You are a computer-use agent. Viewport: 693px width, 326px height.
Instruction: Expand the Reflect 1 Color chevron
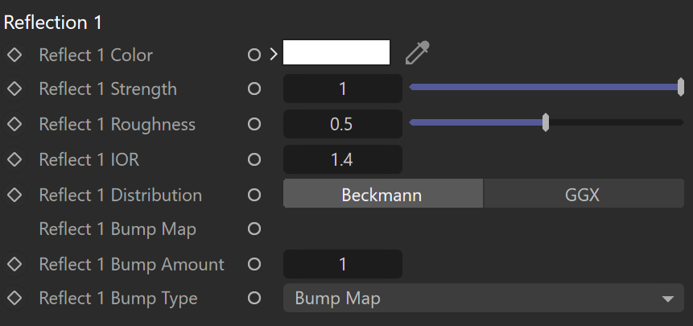pyautogui.click(x=274, y=55)
